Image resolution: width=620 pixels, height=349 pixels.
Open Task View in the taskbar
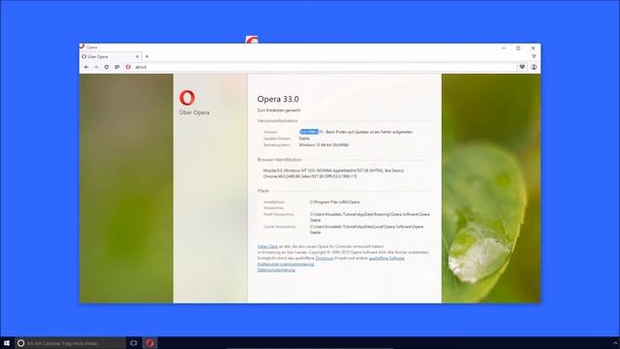pos(134,343)
